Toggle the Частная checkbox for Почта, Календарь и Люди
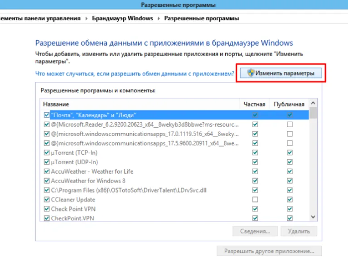Viewport: 348px width, 261px height. [255, 115]
